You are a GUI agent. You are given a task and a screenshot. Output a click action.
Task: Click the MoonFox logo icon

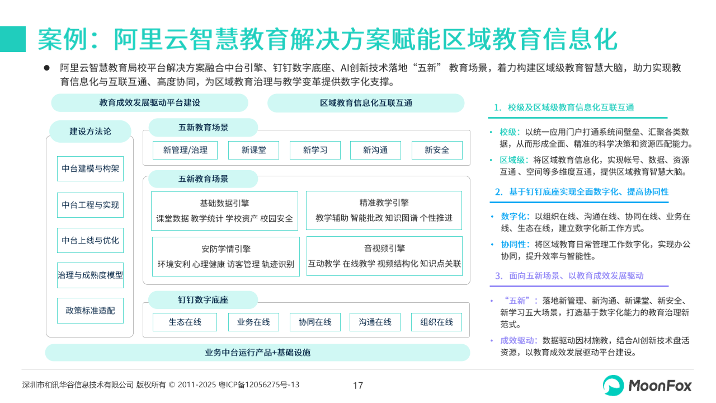pos(613,385)
